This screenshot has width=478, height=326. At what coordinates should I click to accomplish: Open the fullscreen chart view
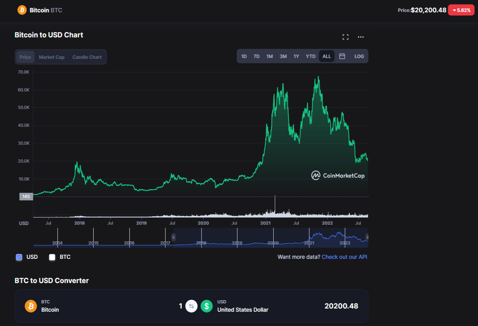[x=345, y=37]
